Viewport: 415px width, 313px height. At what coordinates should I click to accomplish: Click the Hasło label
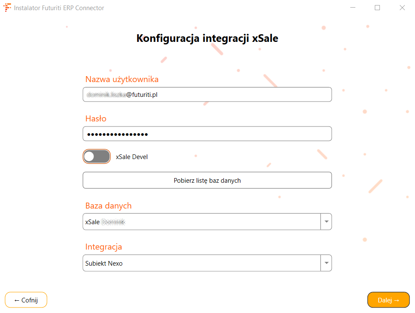(x=96, y=119)
